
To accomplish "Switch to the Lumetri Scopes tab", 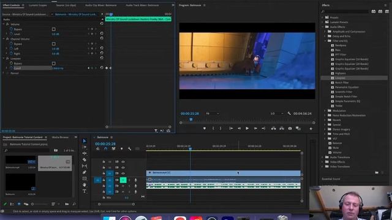I will 38,5.
